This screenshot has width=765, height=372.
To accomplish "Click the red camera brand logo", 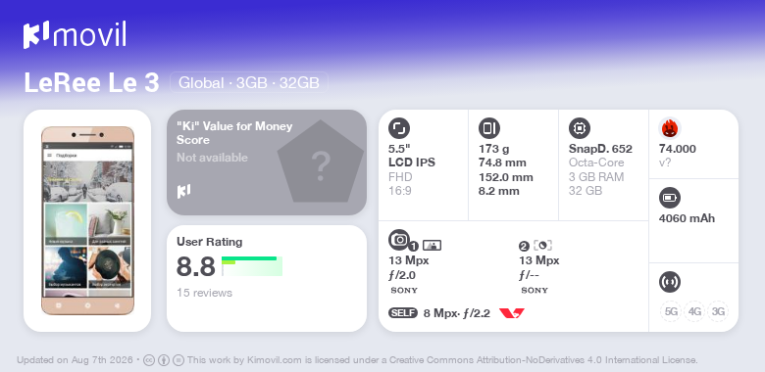I will pyautogui.click(x=511, y=313).
